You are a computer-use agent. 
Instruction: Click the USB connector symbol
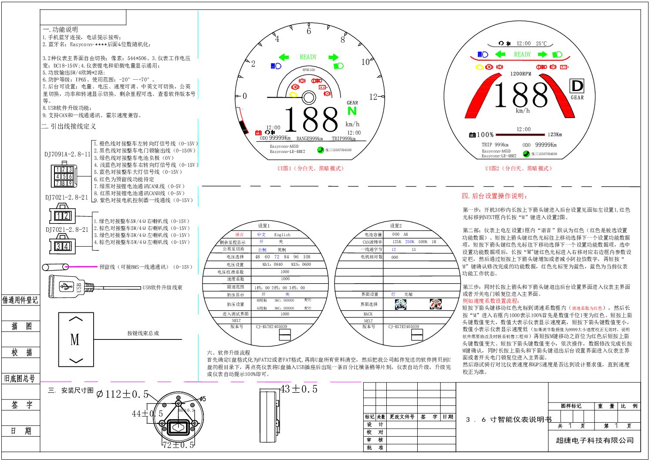pyautogui.click(x=66, y=286)
